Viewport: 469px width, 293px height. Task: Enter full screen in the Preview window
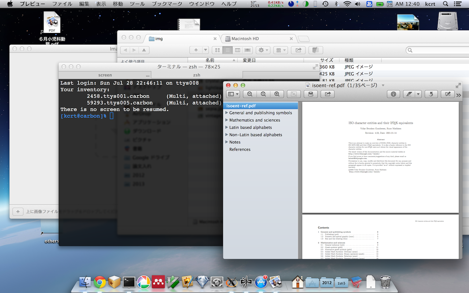tap(458, 85)
